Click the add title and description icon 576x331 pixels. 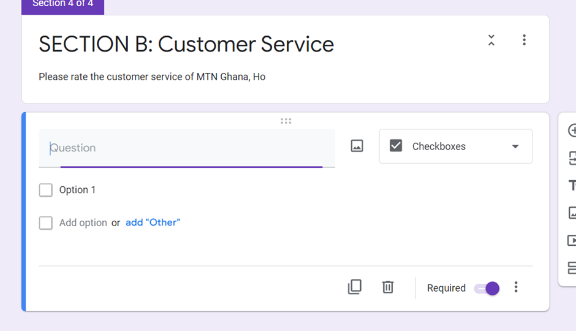tap(572, 185)
